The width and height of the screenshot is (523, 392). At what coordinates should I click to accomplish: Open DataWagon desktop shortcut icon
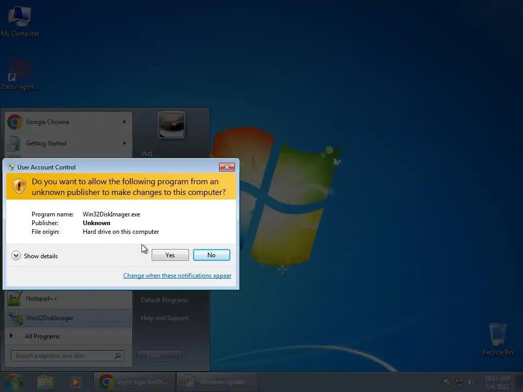click(x=19, y=75)
